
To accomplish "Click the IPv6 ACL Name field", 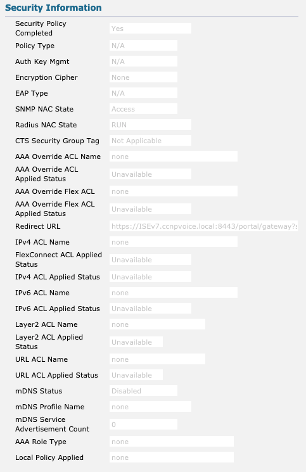I will click(x=174, y=293).
